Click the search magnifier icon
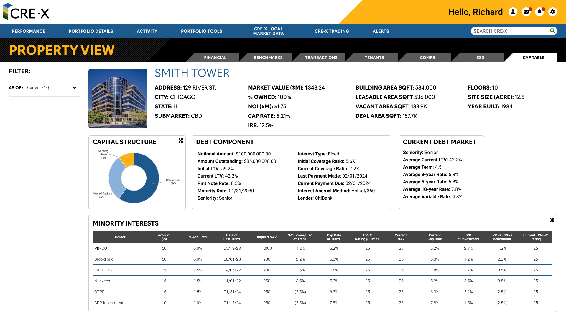The width and height of the screenshot is (566, 318). 552,31
